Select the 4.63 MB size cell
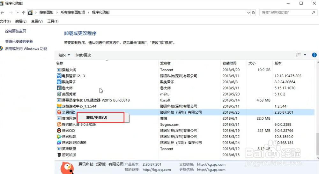The image size is (319, 174). [263, 100]
